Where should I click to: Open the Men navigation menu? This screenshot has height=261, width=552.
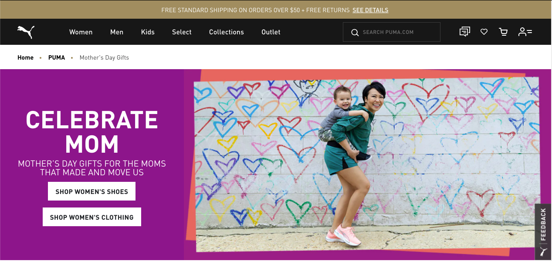[117, 32]
